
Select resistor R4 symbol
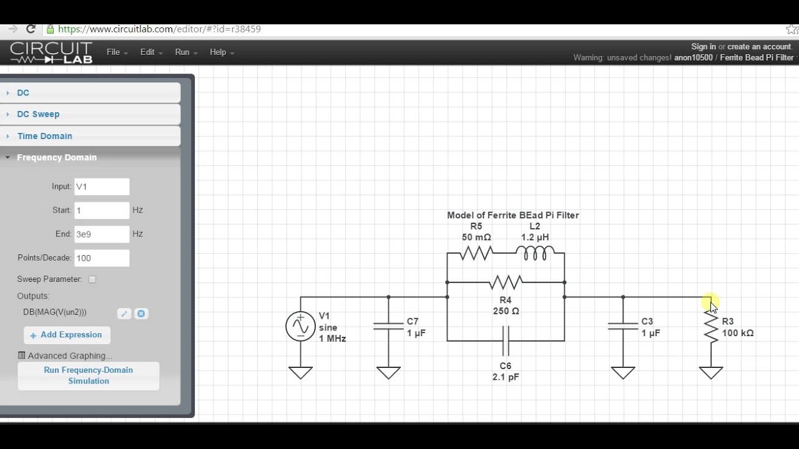click(506, 282)
